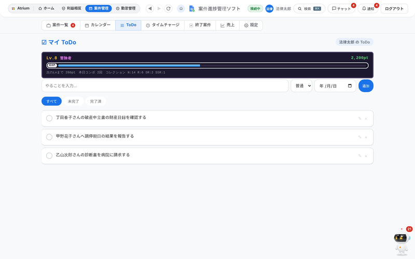Click the 2,200pt score

point(359,58)
